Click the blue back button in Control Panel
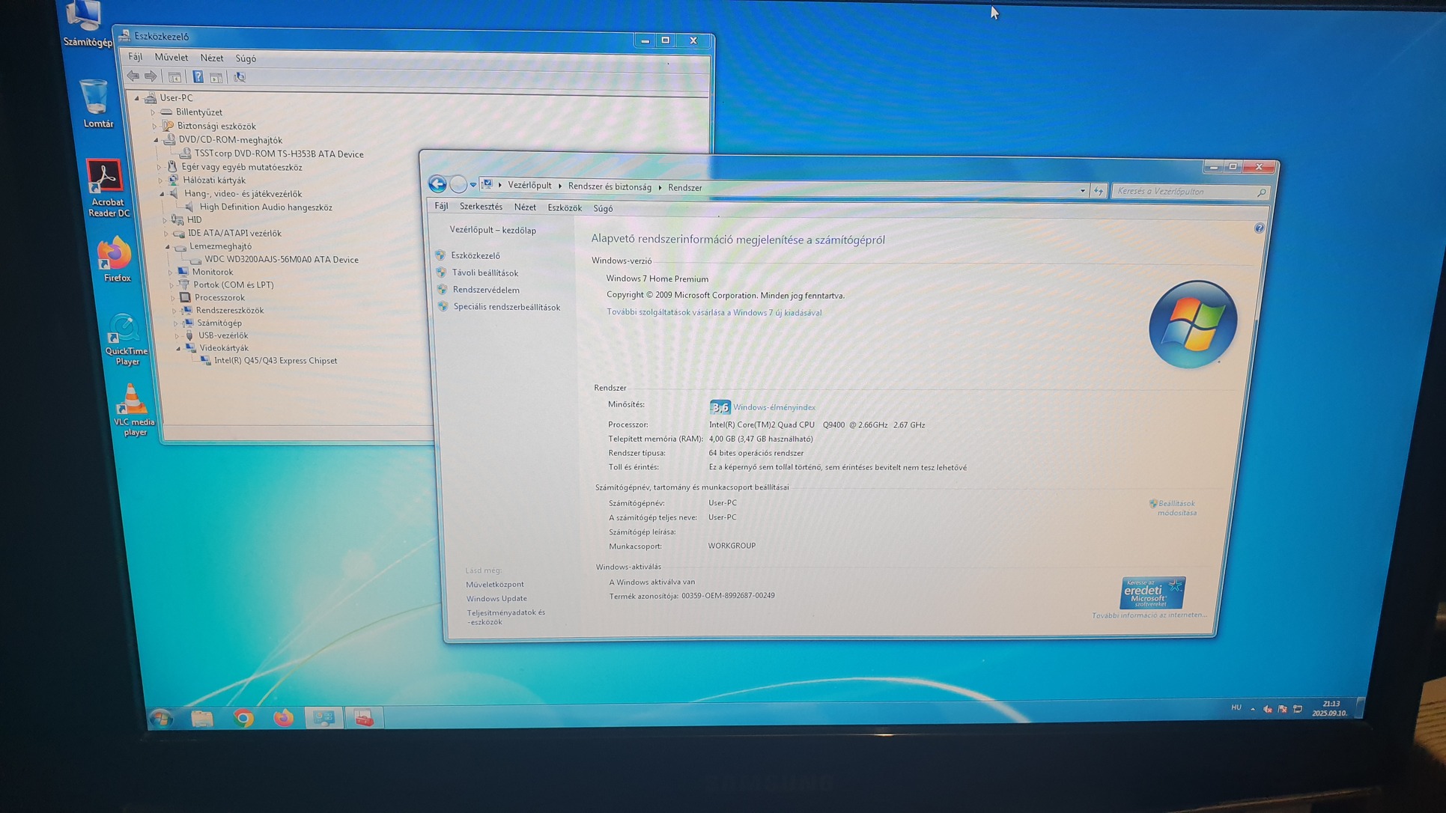Viewport: 1446px width, 813px height. pyautogui.click(x=437, y=184)
